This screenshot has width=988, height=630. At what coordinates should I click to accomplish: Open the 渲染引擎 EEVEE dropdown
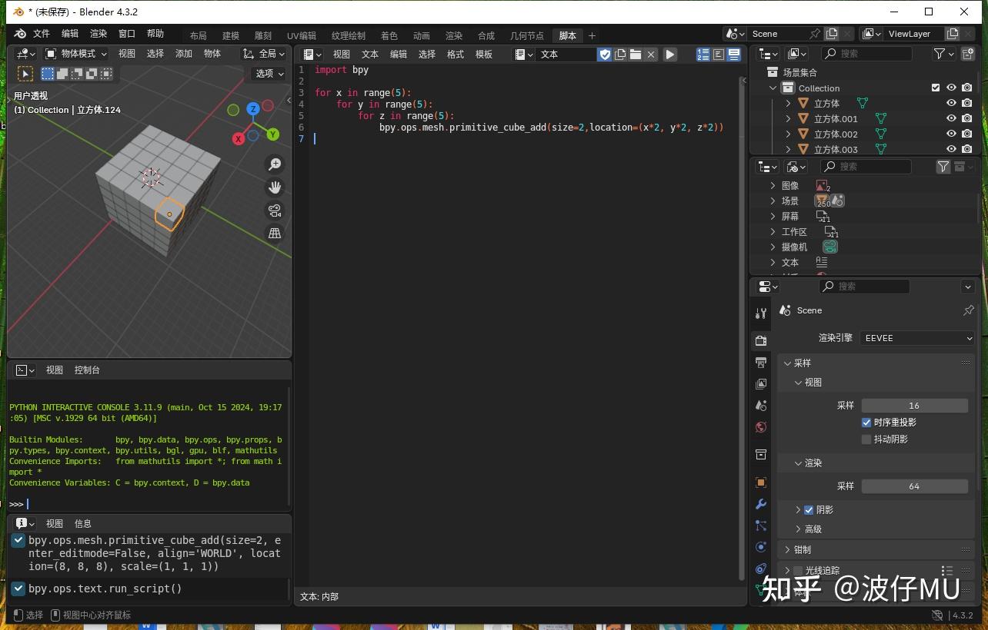pos(917,338)
